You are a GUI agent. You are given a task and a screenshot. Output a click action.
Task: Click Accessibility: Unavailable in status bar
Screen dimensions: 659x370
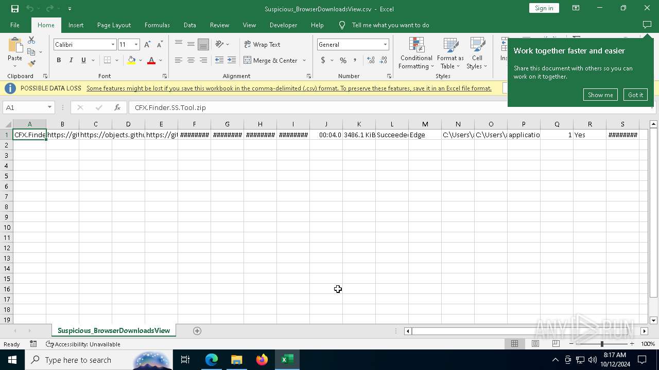point(83,344)
